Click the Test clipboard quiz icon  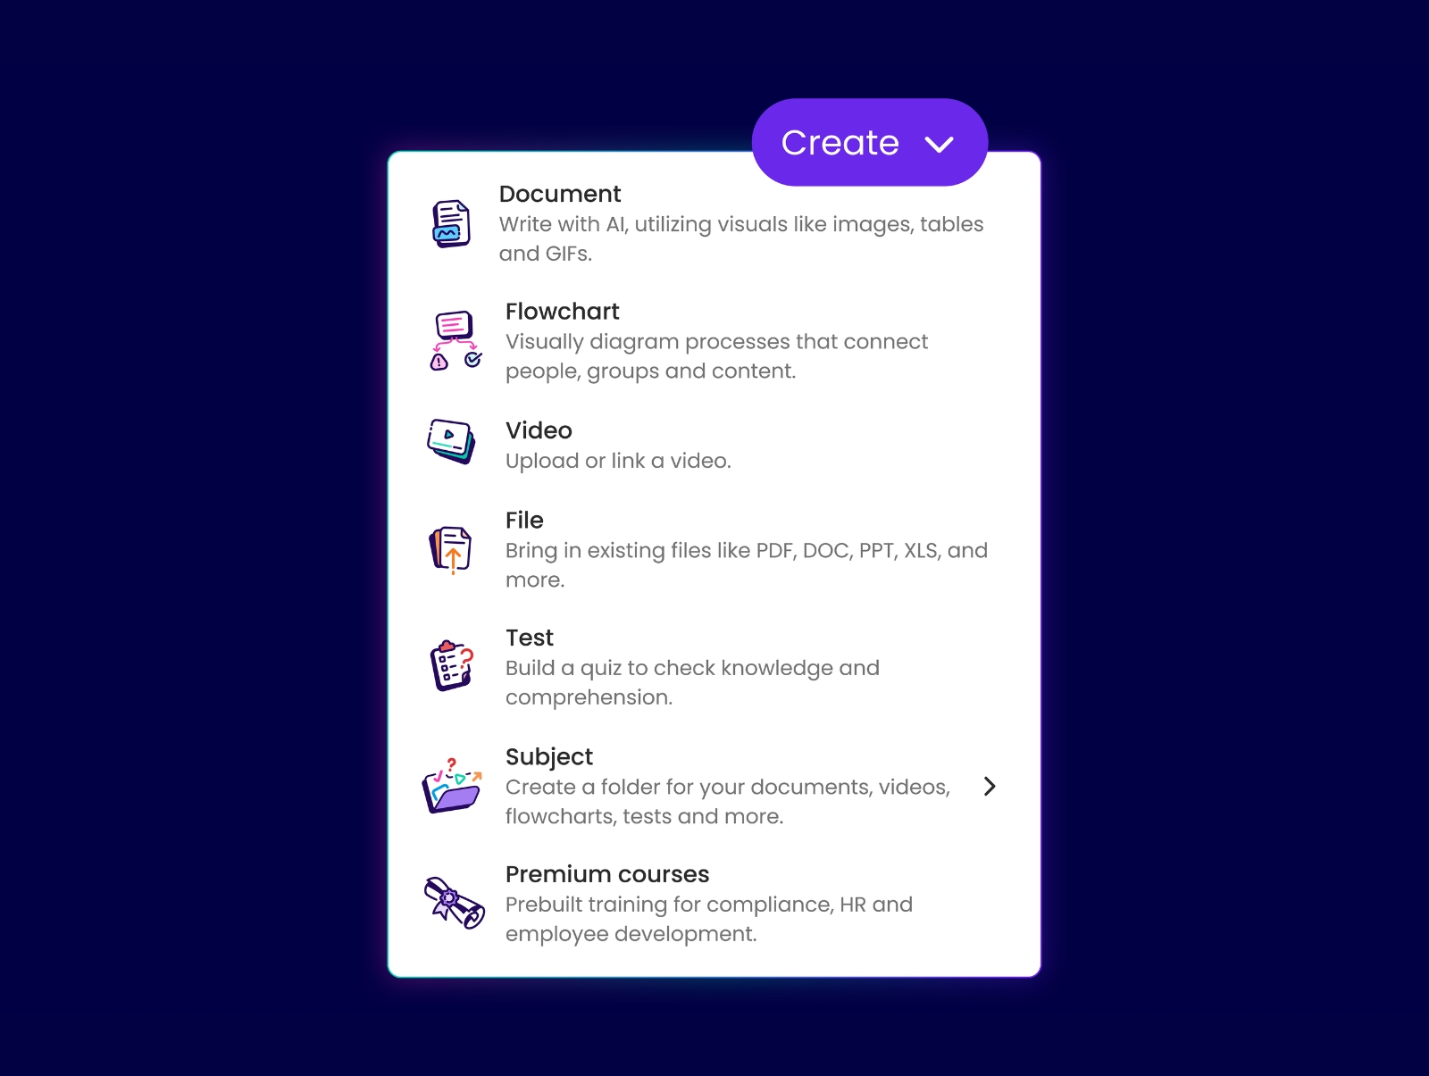point(452,665)
